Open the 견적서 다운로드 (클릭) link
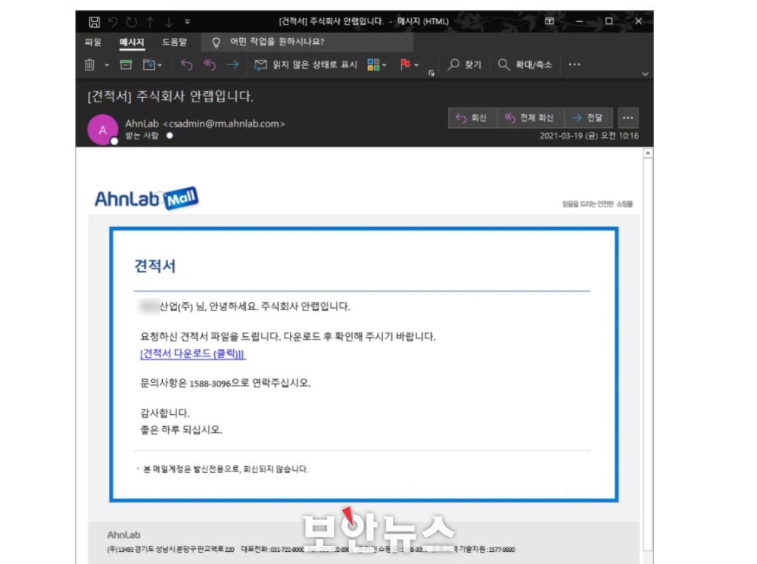This screenshot has height=564, width=757. pos(192,354)
